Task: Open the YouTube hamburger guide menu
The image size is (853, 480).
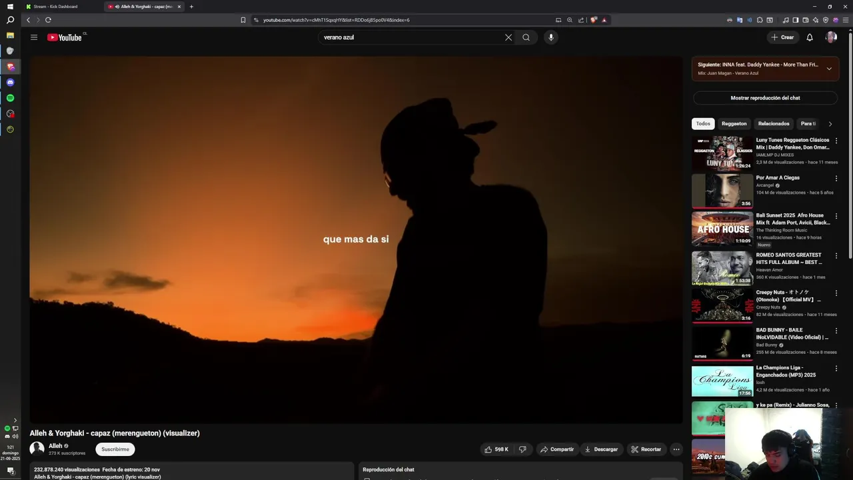Action: click(x=34, y=37)
